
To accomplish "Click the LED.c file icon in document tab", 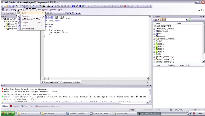I will click(42, 82).
